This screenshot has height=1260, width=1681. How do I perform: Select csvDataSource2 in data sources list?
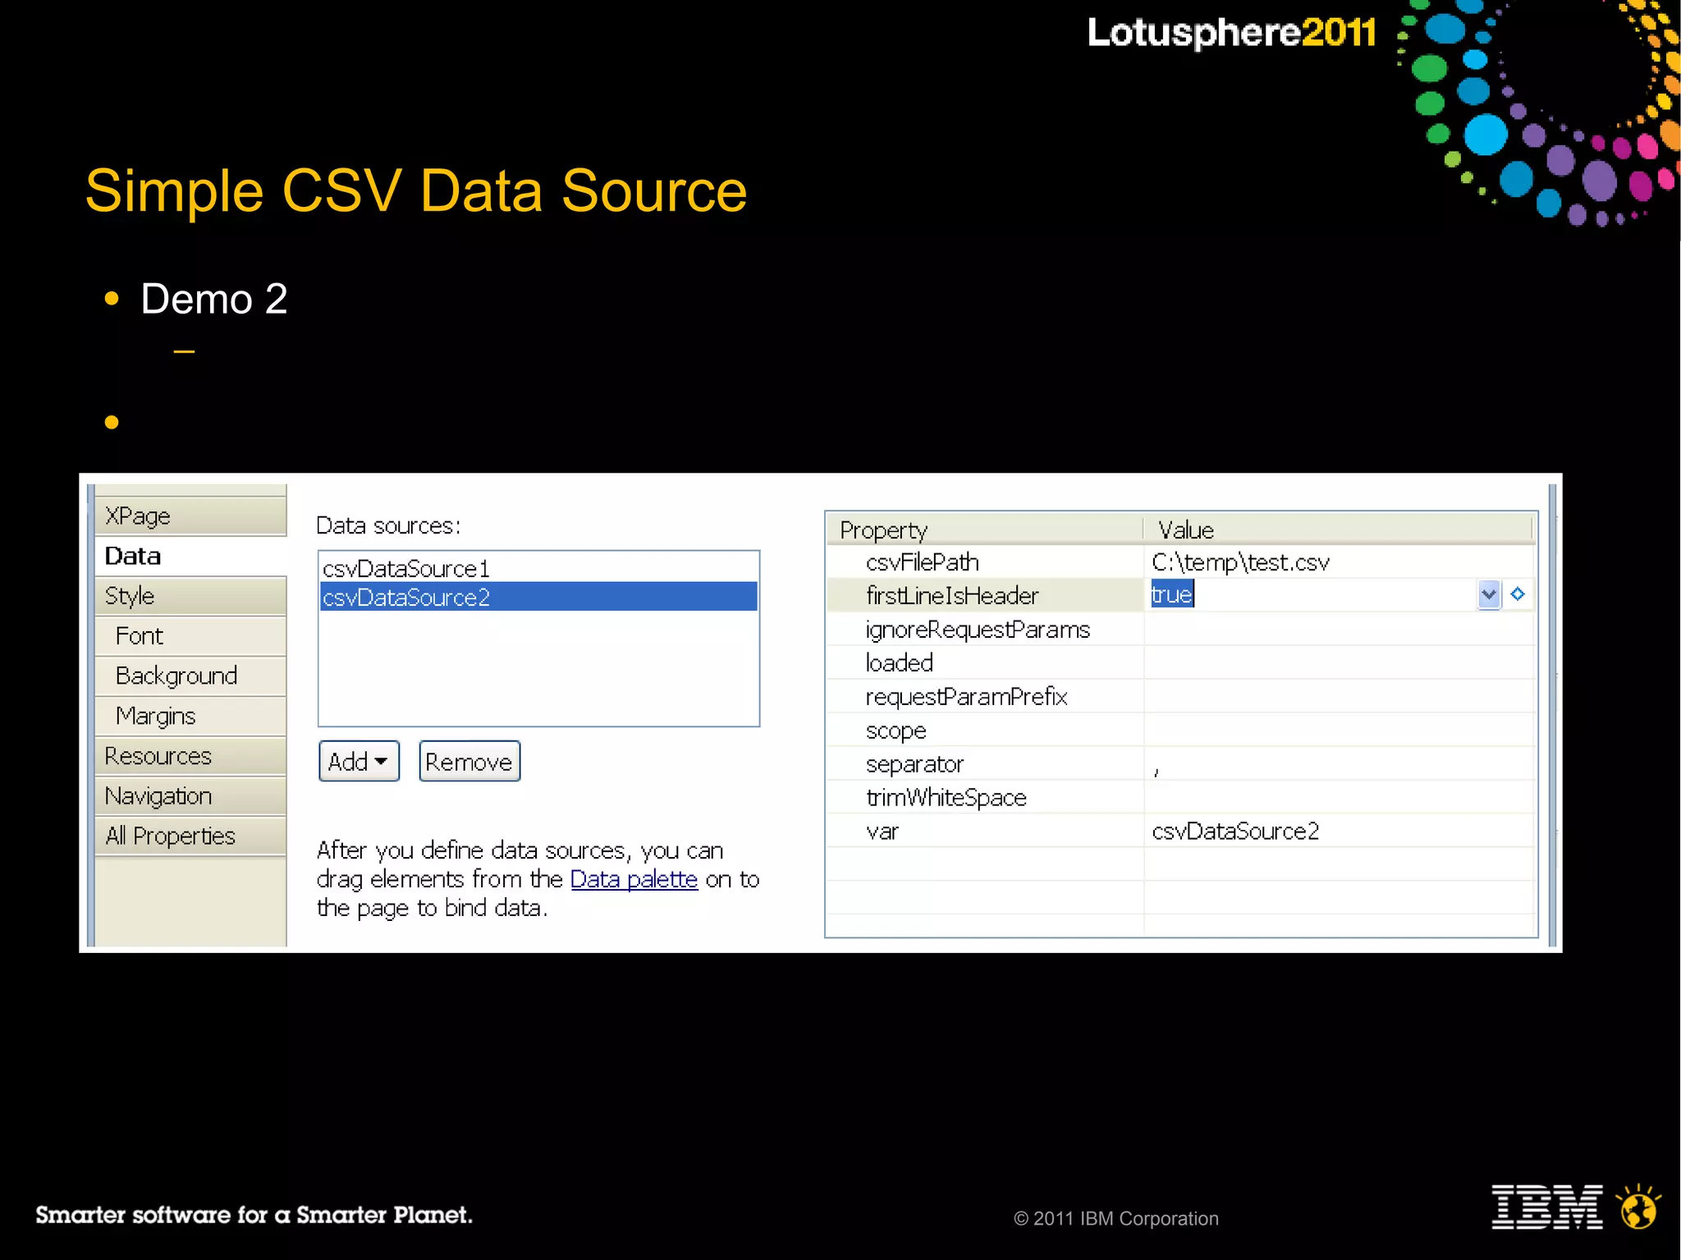538,597
